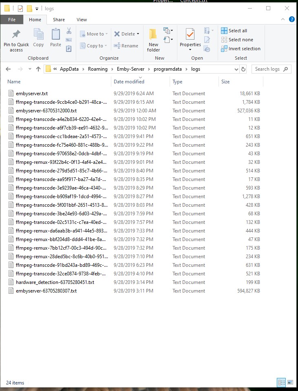This screenshot has width=298, height=391.
Task: Select ffmpeg-transcode-9ccb4ce0 log file
Action: click(134, 102)
